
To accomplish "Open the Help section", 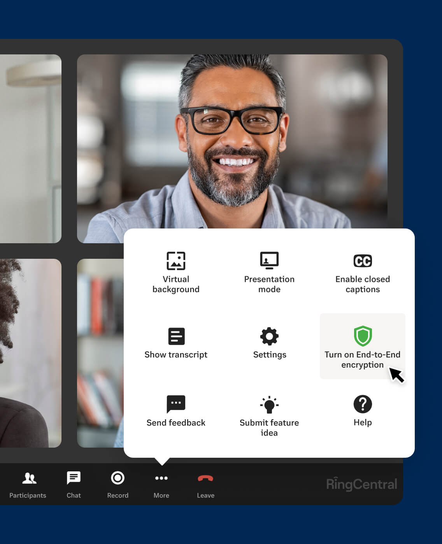I will pyautogui.click(x=362, y=412).
